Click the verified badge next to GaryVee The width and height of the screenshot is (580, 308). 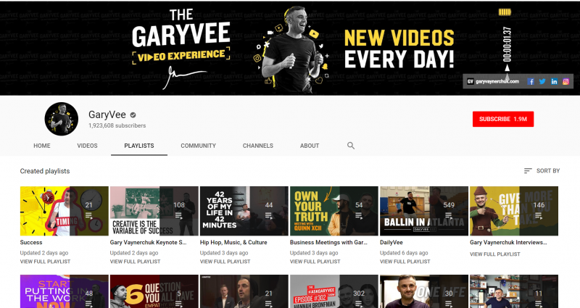[x=133, y=115]
